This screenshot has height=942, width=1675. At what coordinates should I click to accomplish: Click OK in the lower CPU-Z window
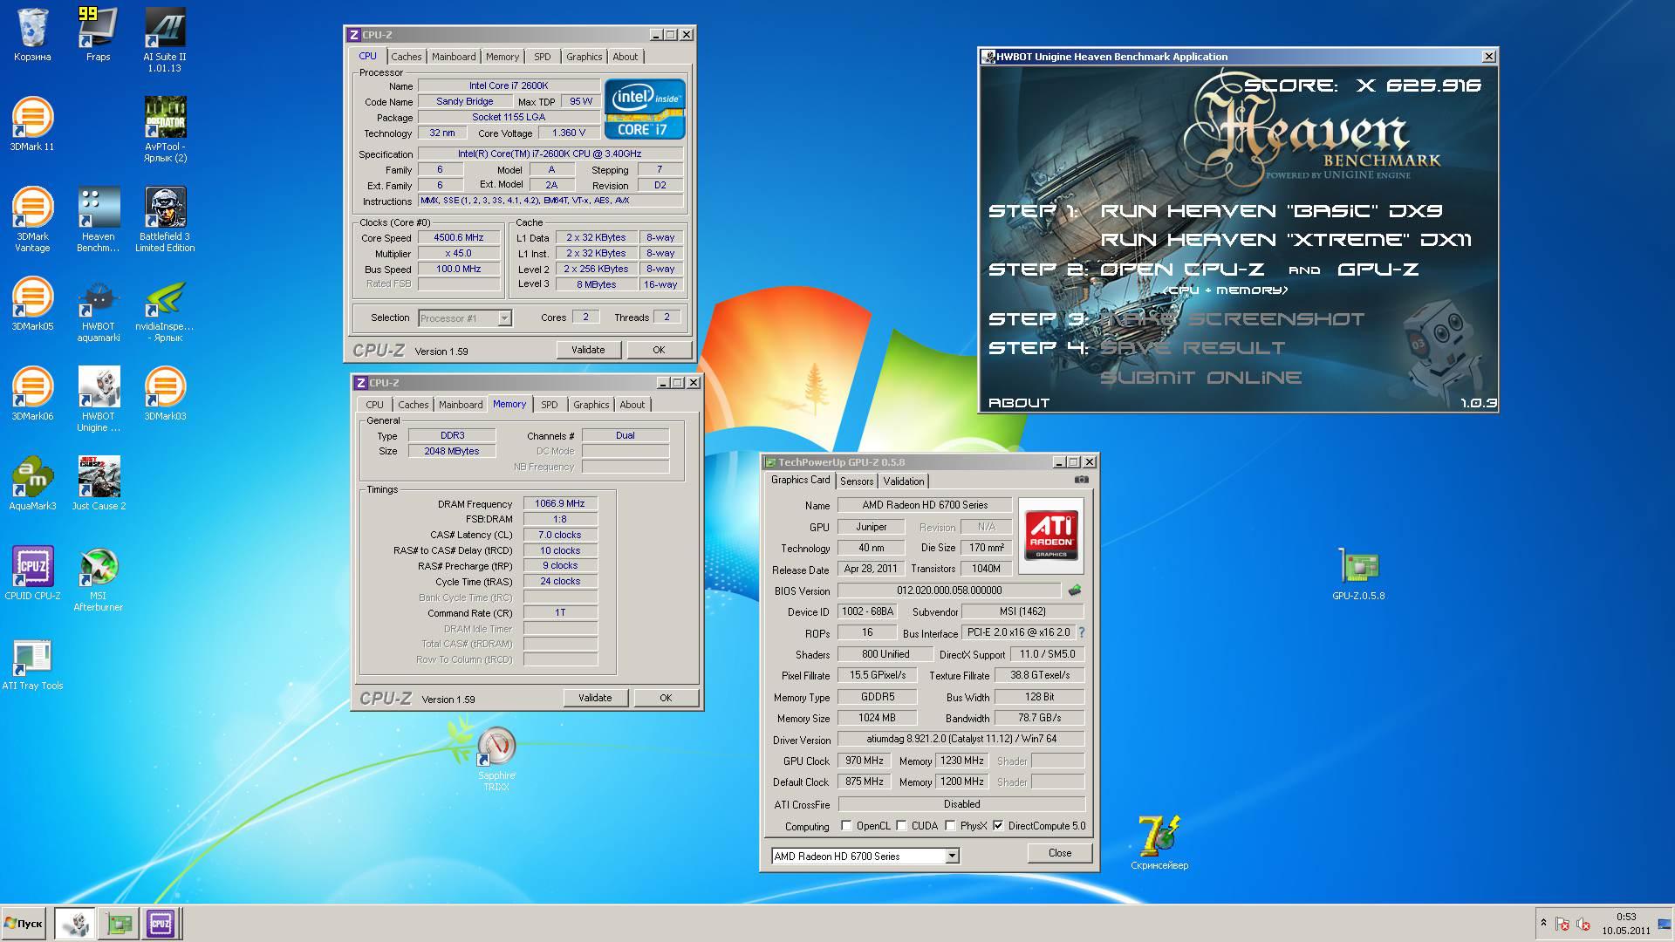666,698
